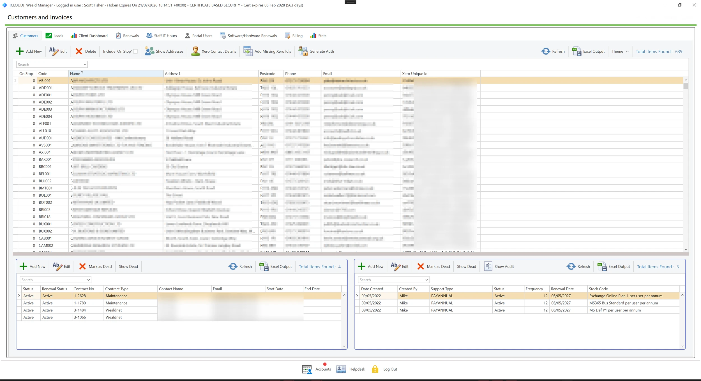Click Show Dead in contracts panel

pos(128,266)
